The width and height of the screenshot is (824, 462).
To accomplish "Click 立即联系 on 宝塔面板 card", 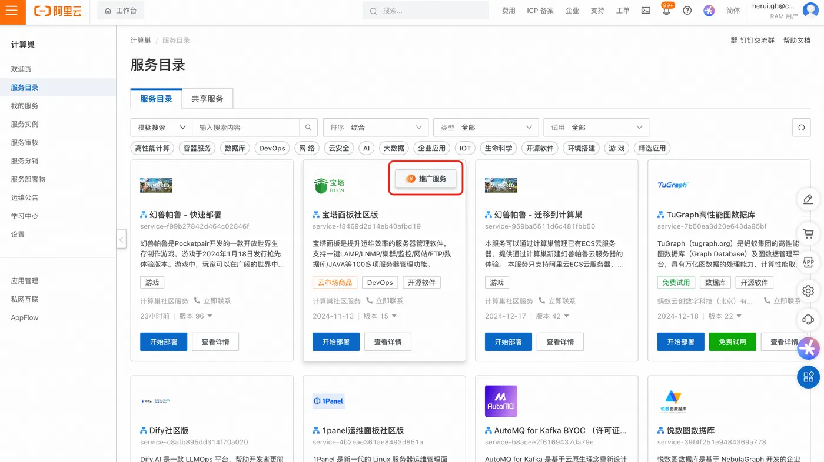I will (x=385, y=301).
